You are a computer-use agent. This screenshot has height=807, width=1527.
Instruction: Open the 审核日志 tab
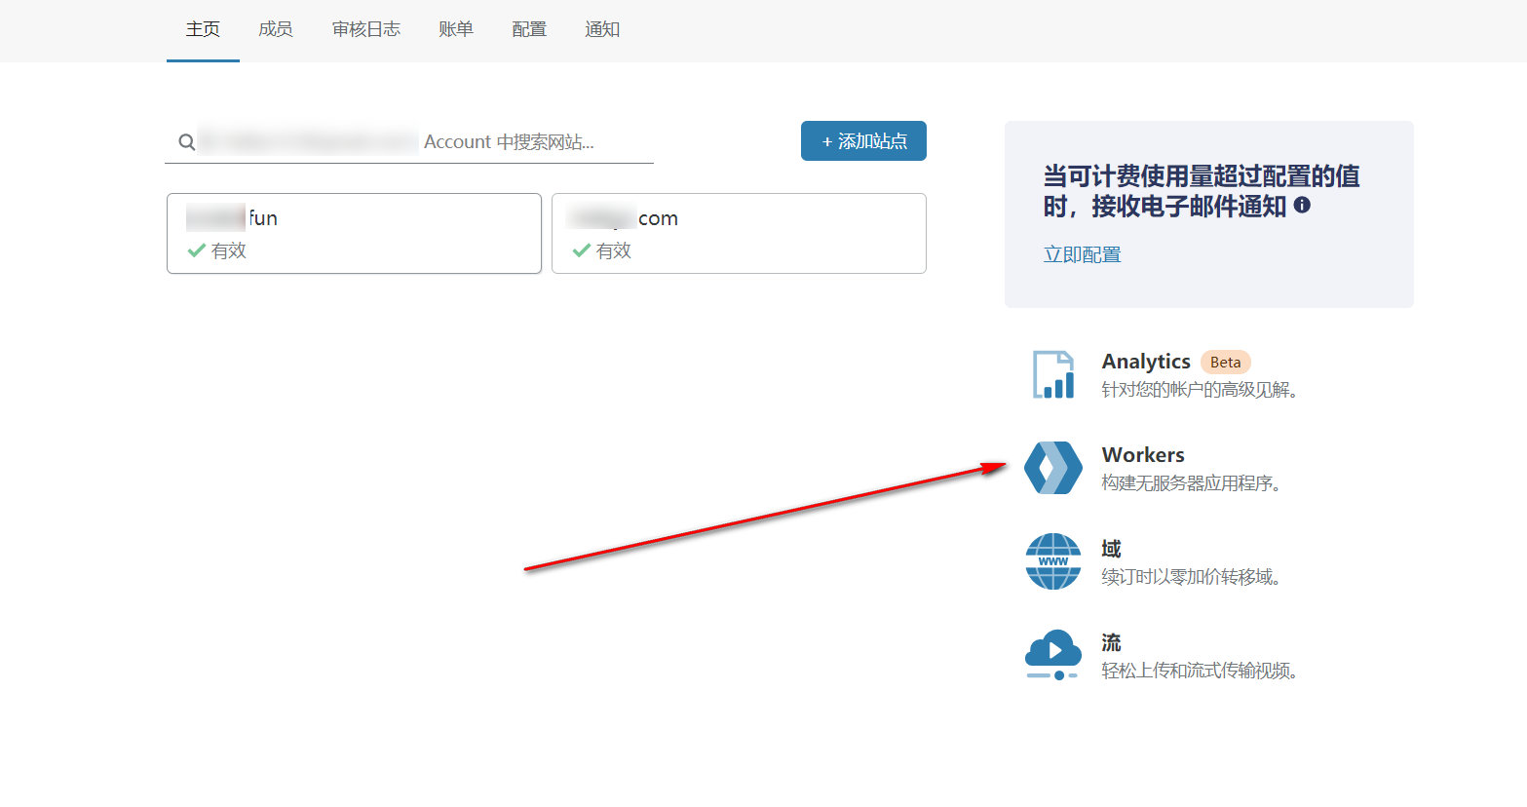[366, 30]
